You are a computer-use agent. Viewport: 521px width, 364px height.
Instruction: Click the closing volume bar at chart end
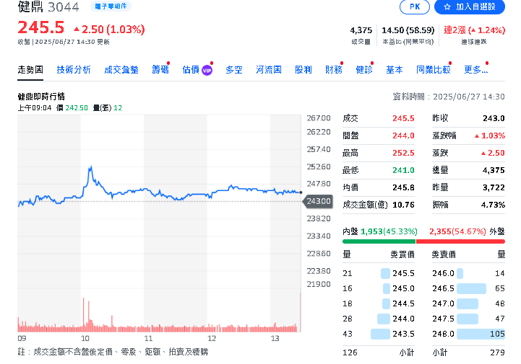click(x=301, y=312)
